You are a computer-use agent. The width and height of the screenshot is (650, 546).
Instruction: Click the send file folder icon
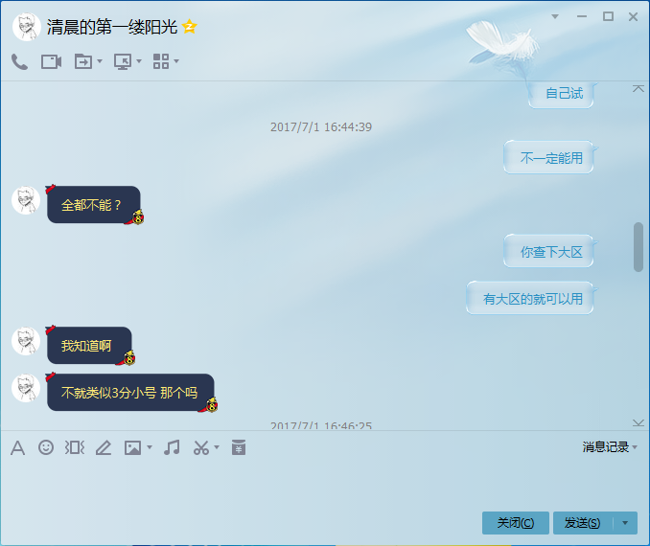pos(83,61)
